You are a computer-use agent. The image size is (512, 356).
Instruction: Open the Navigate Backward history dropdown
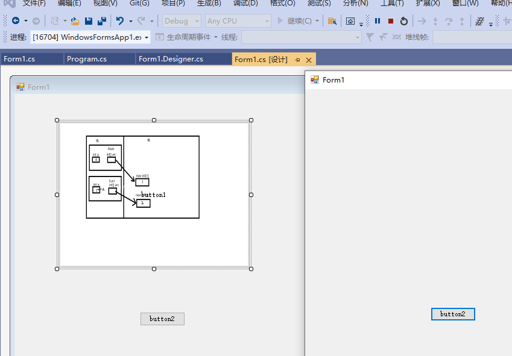(26, 21)
